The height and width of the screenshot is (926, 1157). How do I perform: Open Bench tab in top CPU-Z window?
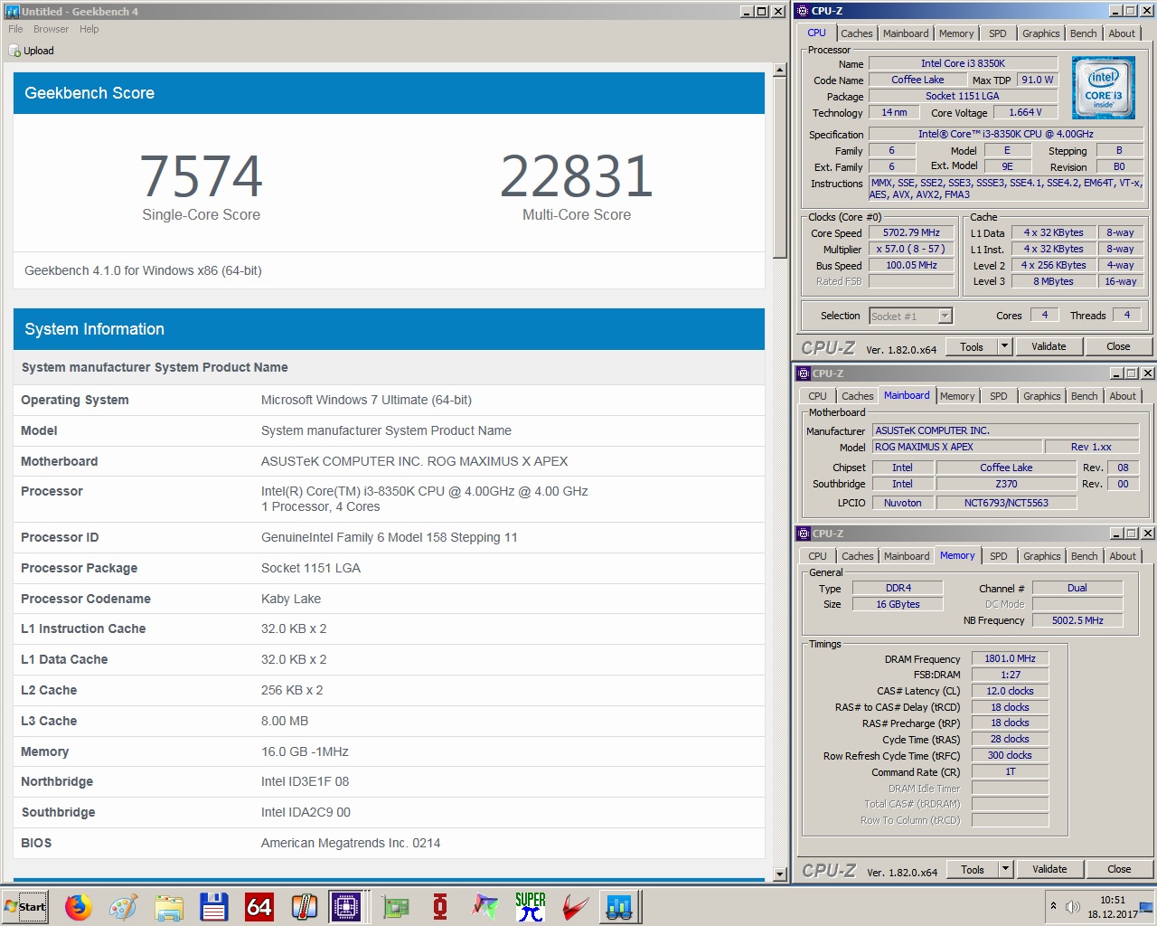tap(1083, 33)
